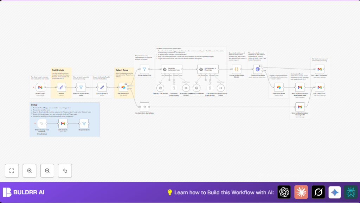This screenshot has width=360, height=203.
Task: Open the Get Route by ID node
Action: pyautogui.click(x=124, y=87)
